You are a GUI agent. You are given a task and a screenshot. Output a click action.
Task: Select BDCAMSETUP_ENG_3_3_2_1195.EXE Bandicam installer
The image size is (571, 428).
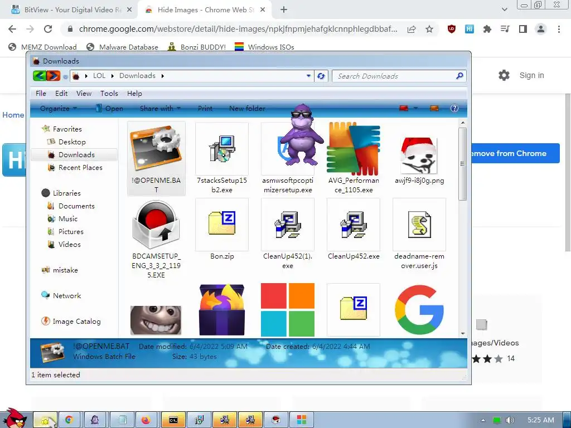pyautogui.click(x=156, y=225)
